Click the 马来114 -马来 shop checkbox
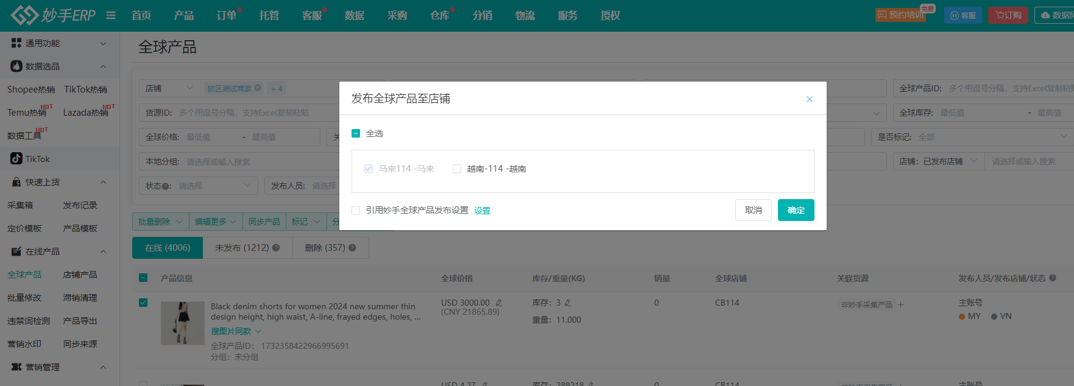 tap(369, 169)
